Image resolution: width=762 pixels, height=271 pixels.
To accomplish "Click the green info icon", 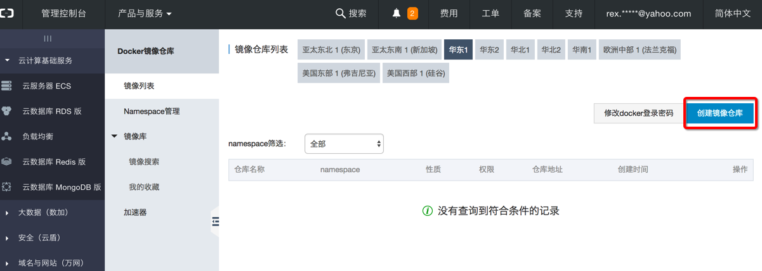I will [428, 210].
